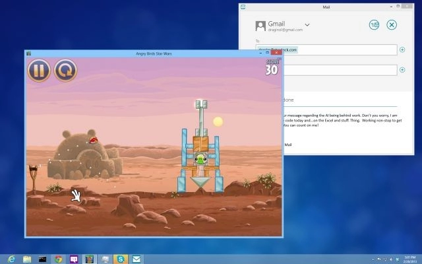Minimize the Mail window
Screen dimensions: 422x264
click(x=391, y=7)
